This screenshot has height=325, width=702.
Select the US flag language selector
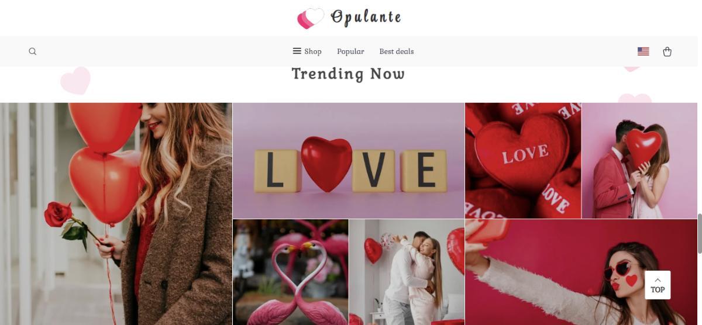click(x=643, y=51)
